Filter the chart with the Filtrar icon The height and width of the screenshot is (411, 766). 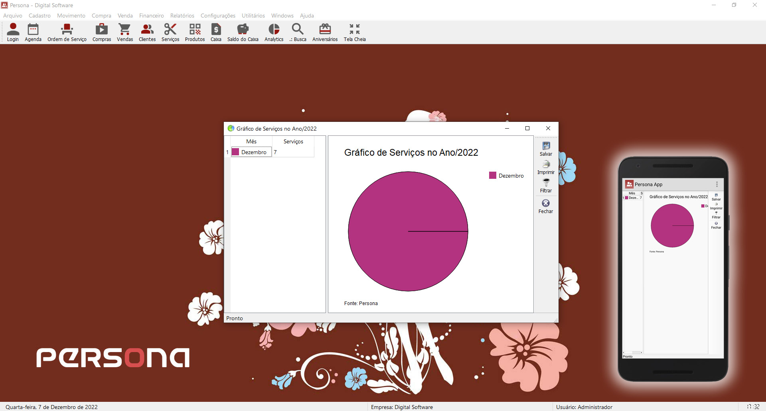(546, 186)
